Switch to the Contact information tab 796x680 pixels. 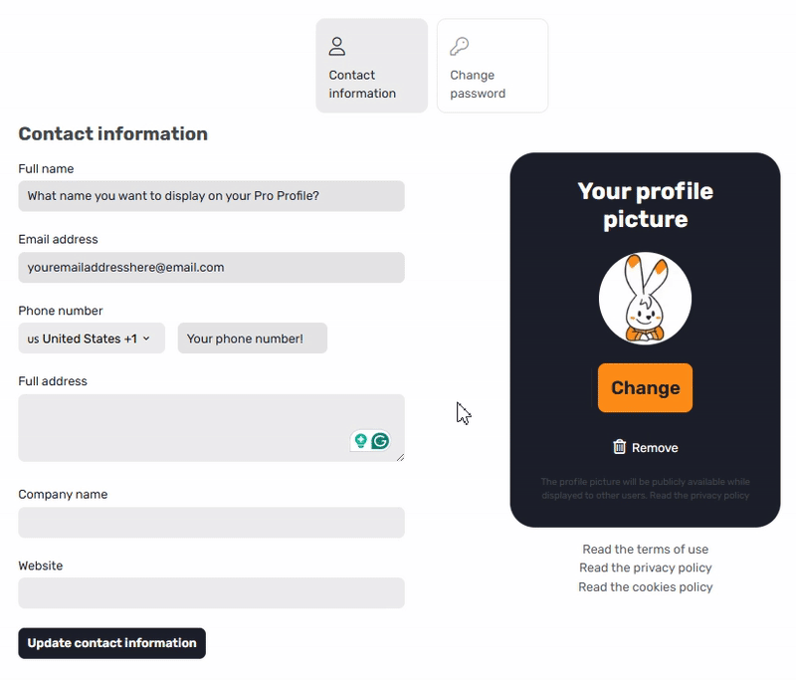(371, 66)
